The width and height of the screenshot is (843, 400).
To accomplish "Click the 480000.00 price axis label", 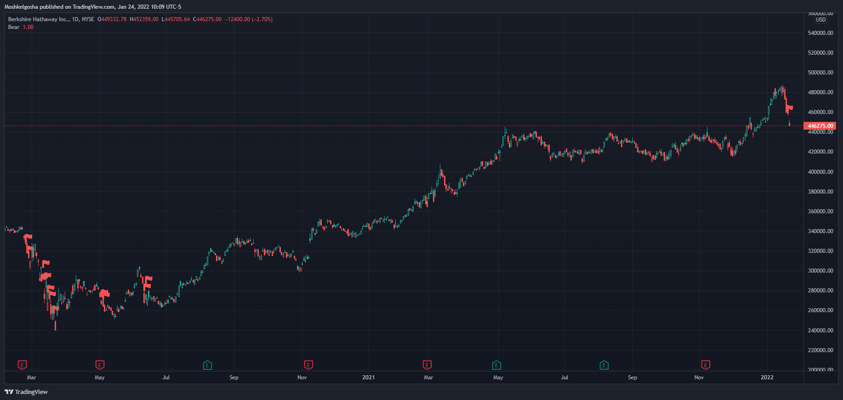I will pyautogui.click(x=820, y=92).
